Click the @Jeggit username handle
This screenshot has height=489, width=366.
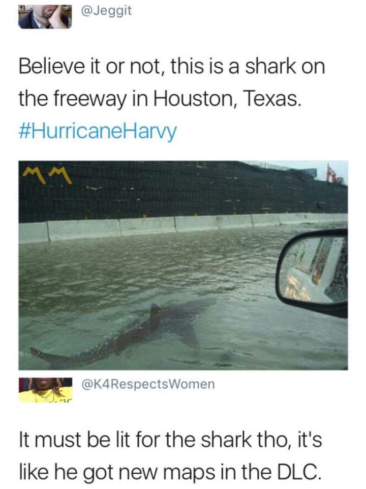coord(106,11)
